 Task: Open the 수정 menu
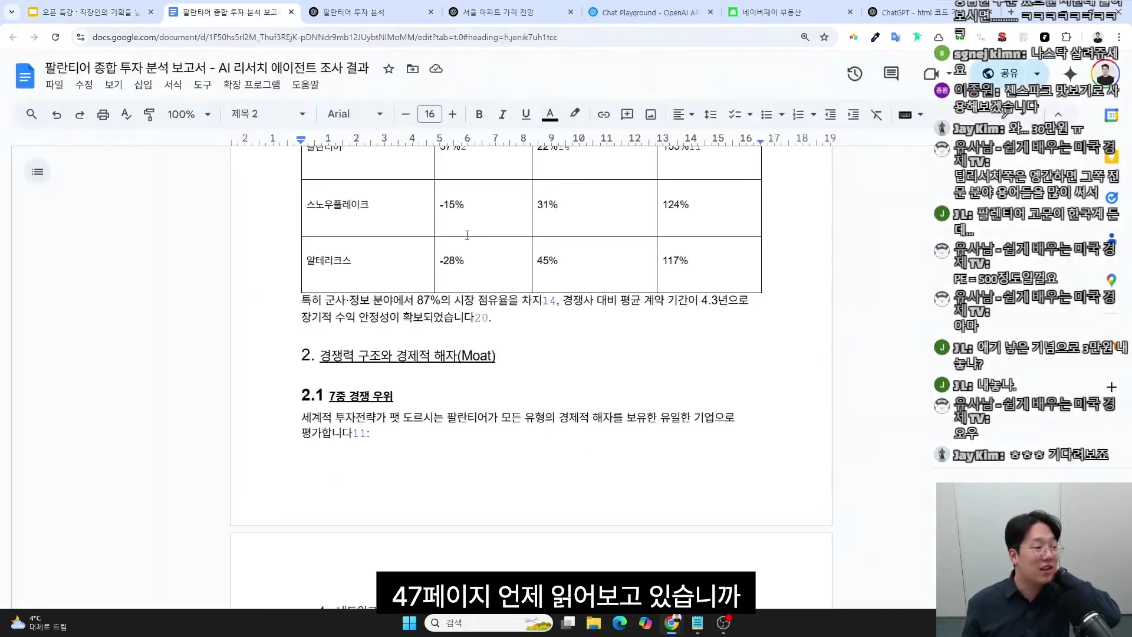pyautogui.click(x=84, y=84)
